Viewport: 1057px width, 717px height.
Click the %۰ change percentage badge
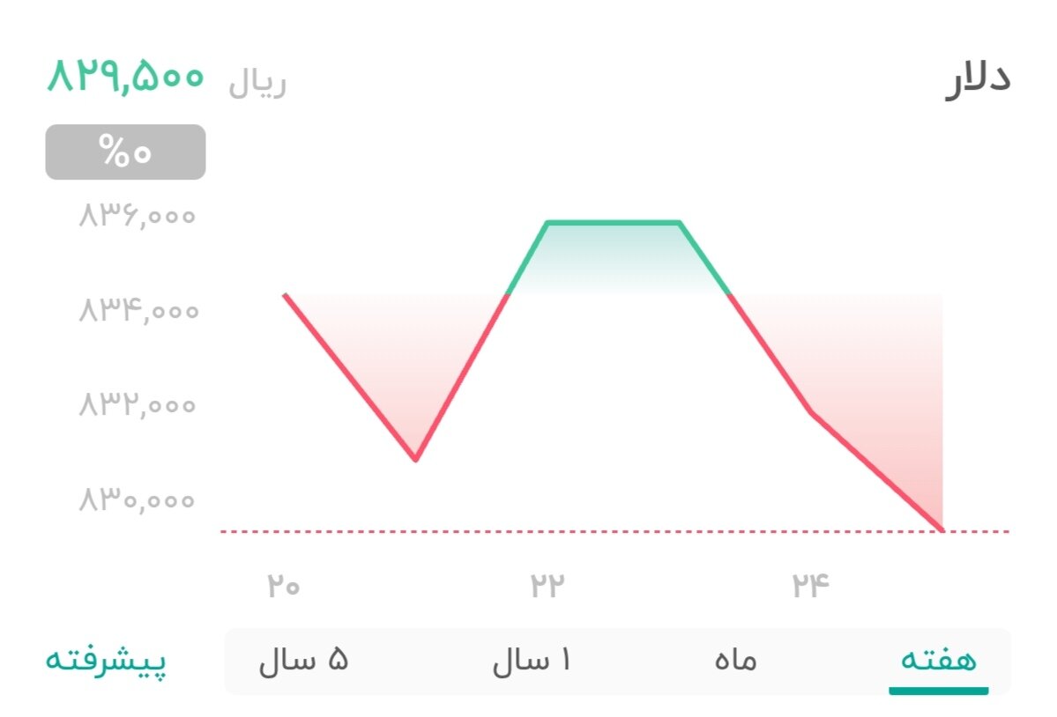click(125, 151)
